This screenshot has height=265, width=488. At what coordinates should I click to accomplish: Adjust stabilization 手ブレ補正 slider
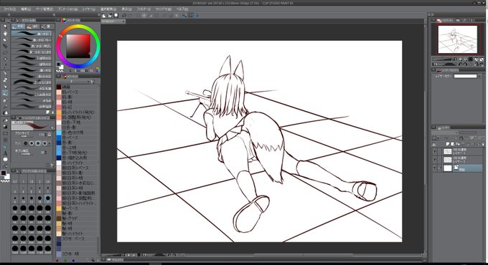click(26, 153)
